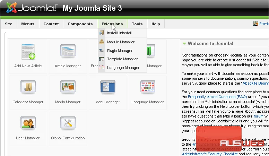
Task: Open the Content menu
Action: (x=51, y=24)
